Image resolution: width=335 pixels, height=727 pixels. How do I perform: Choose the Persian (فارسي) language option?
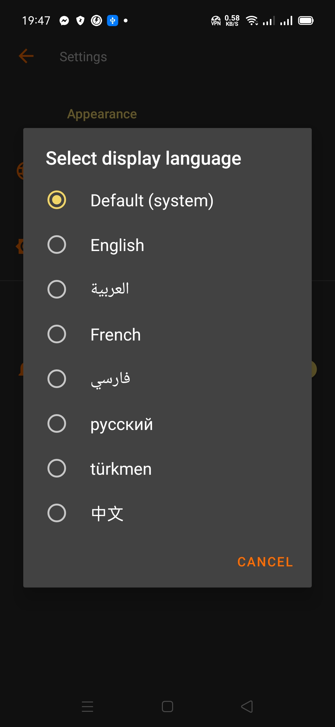[x=57, y=379]
